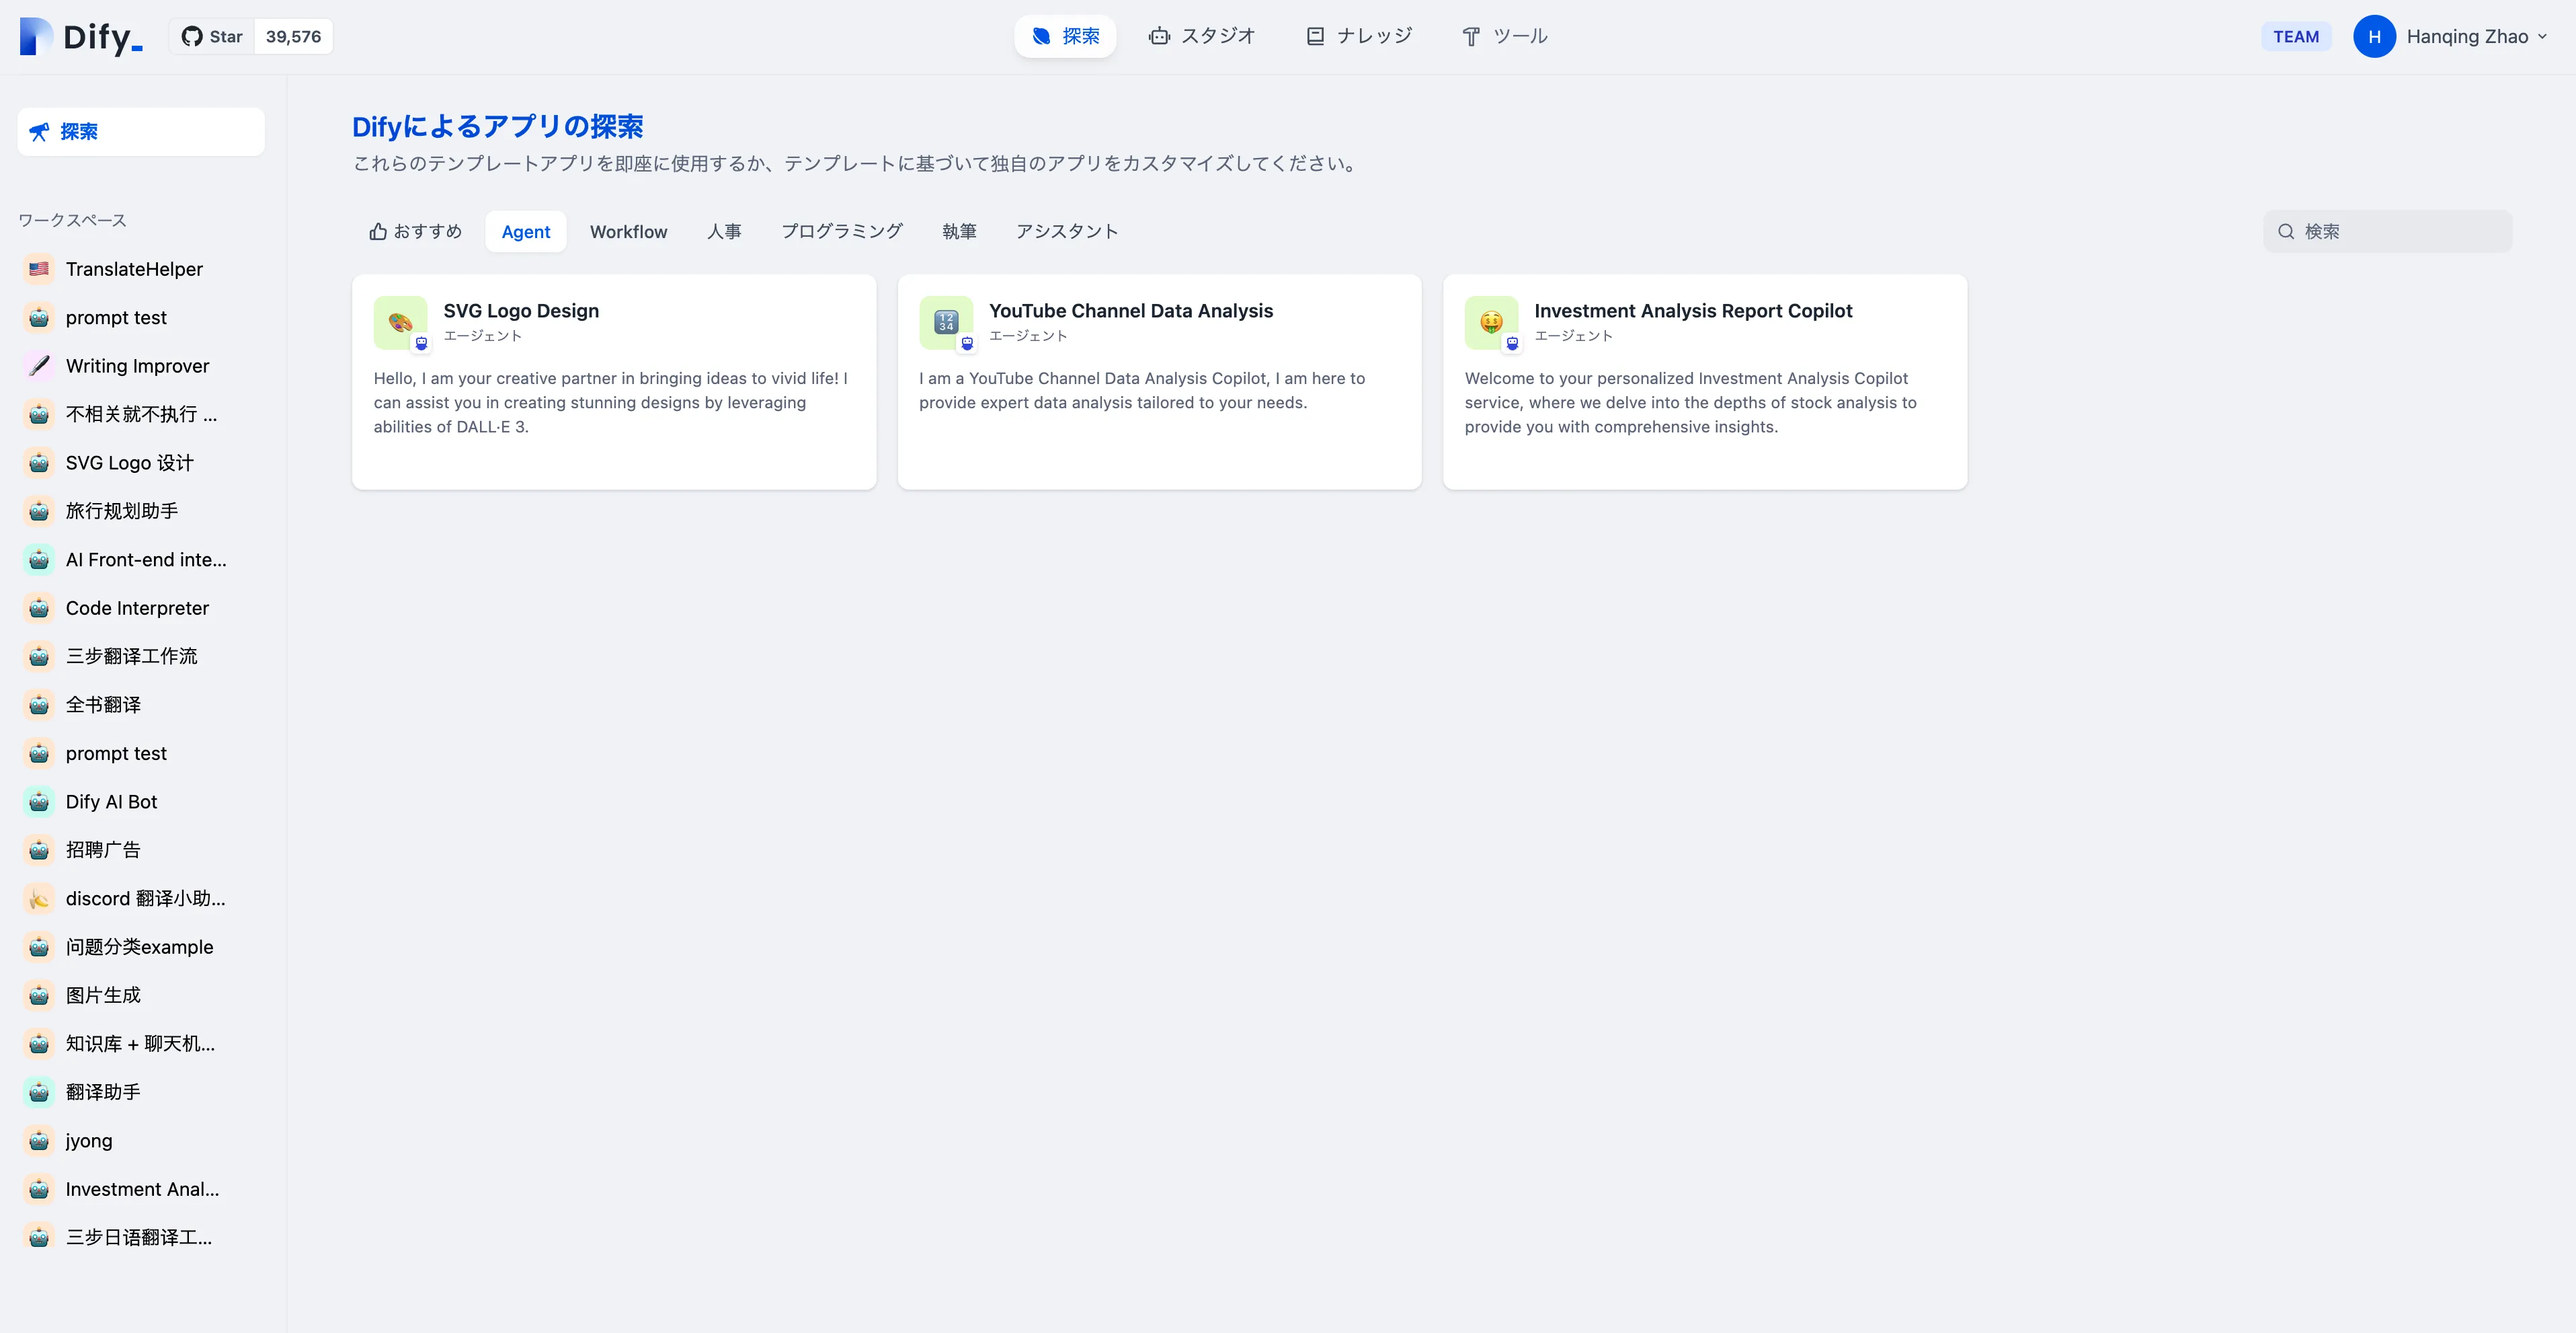Viewport: 2576px width, 1333px height.
Task: Click the Dify logo icon
Action: (36, 37)
